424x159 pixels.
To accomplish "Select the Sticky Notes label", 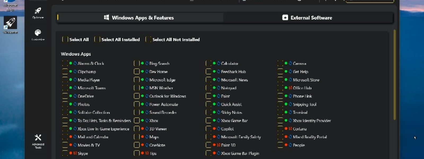I will pos(232,112).
